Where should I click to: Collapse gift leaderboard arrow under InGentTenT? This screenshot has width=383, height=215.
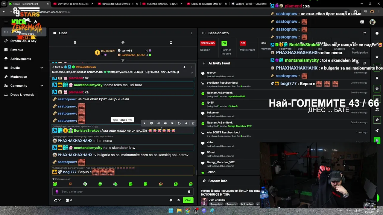click(x=123, y=60)
